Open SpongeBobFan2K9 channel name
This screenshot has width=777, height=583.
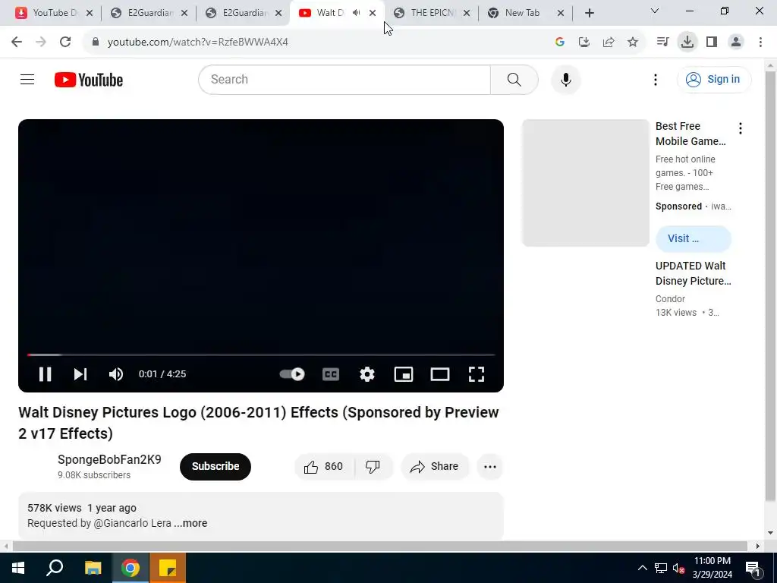click(109, 459)
